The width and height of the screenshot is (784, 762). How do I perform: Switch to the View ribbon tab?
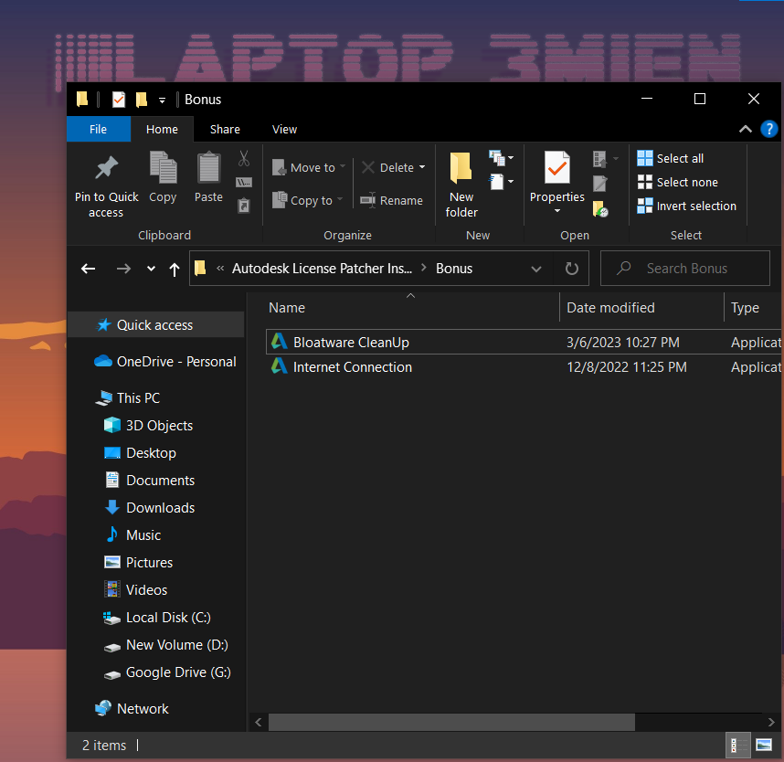tap(284, 130)
